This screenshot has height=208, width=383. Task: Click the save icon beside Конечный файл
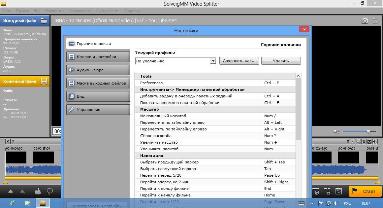coord(44,81)
